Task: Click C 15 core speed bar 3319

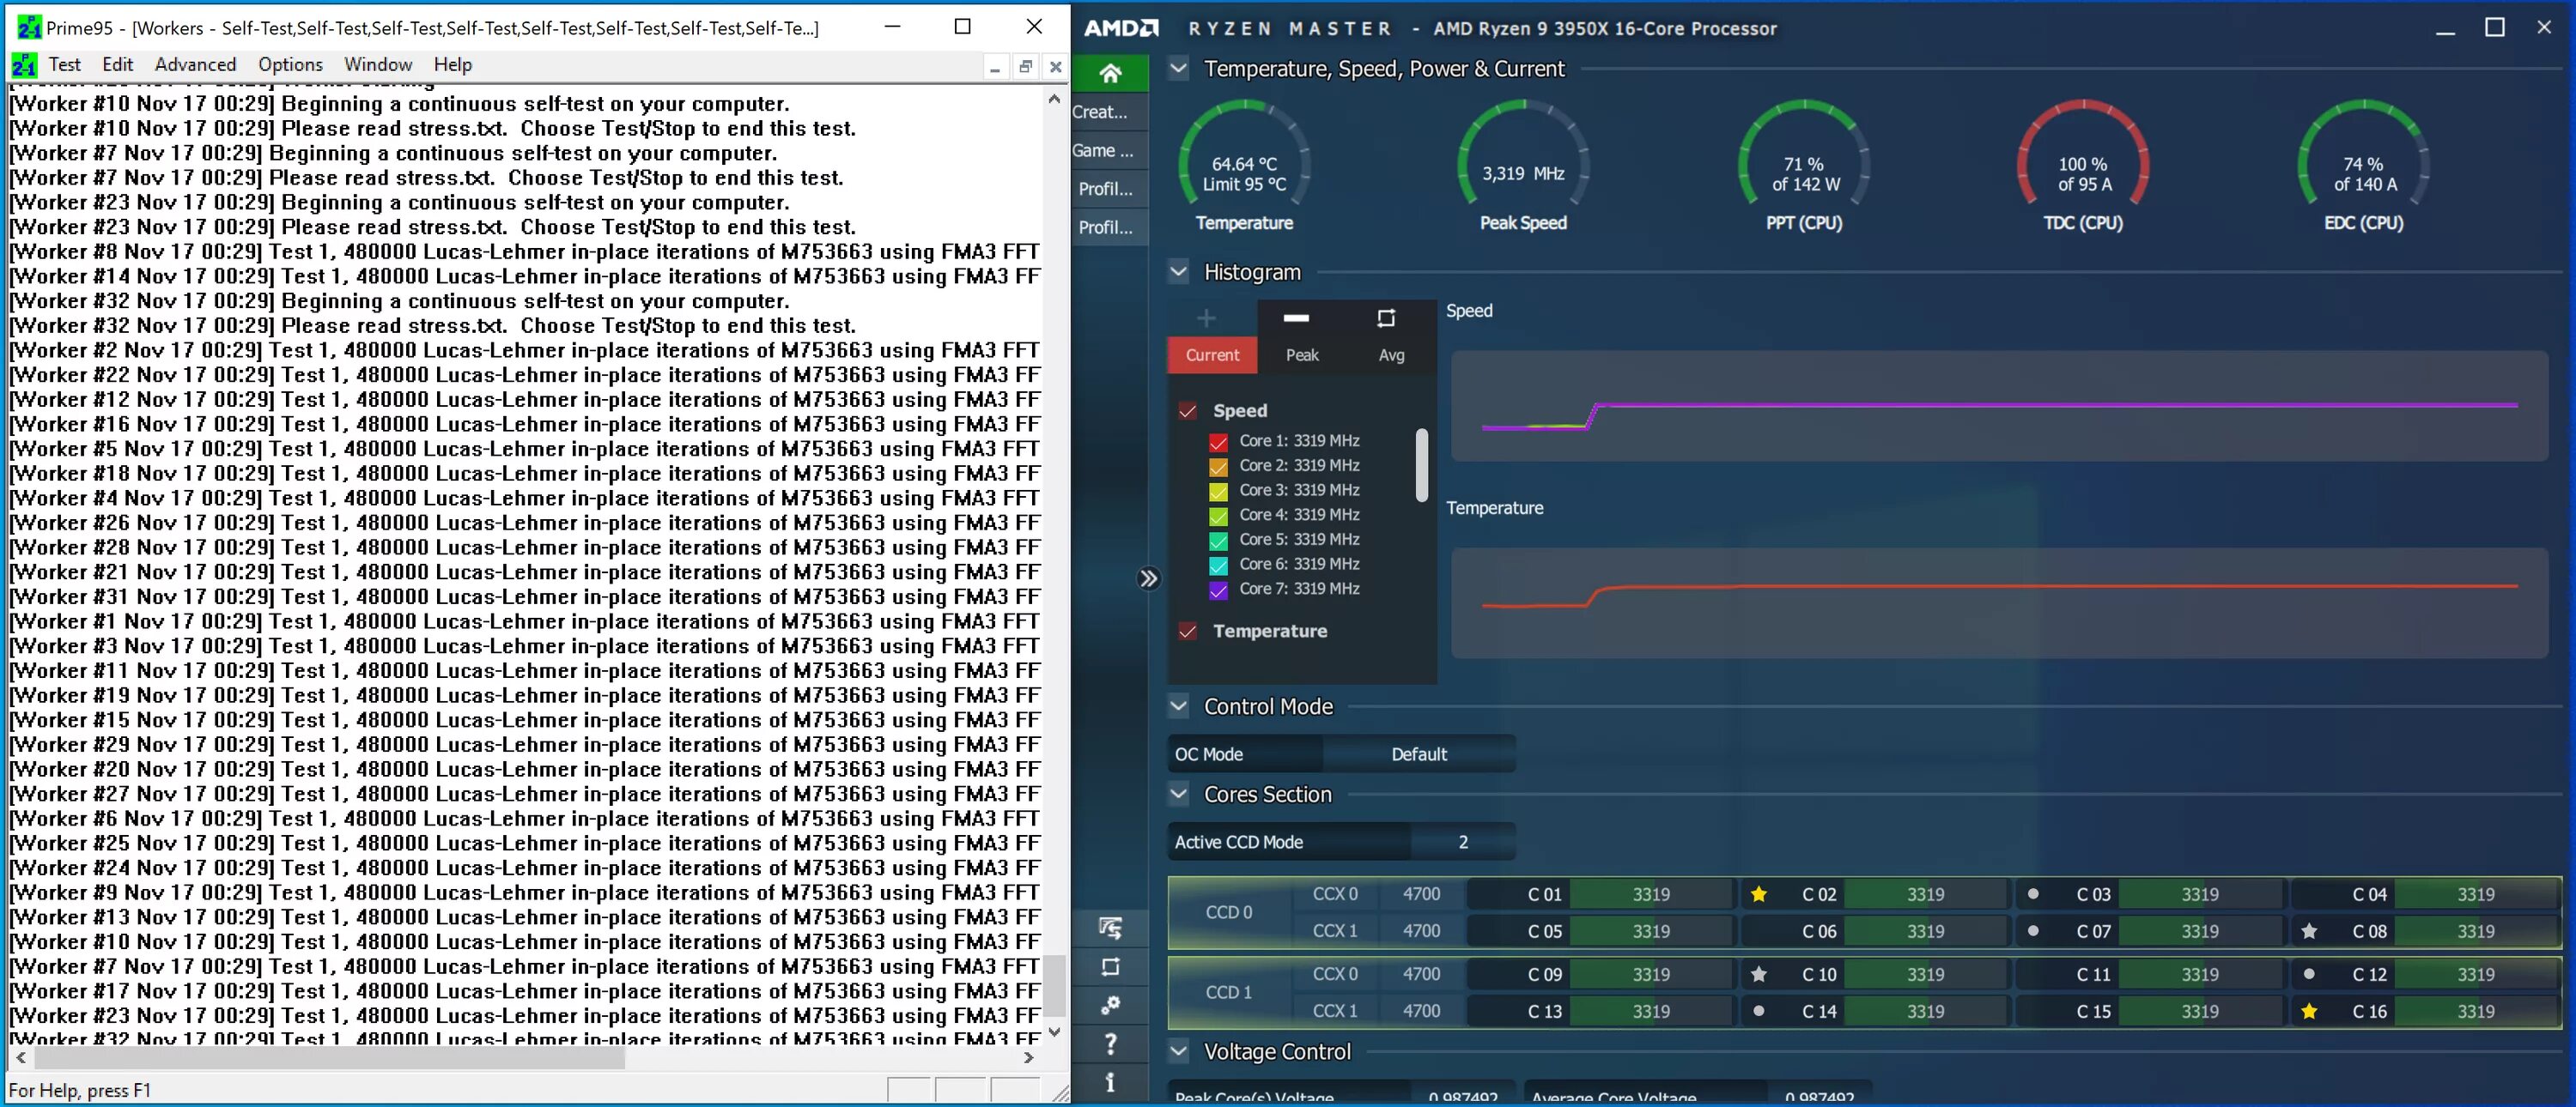Action: 2200,1011
